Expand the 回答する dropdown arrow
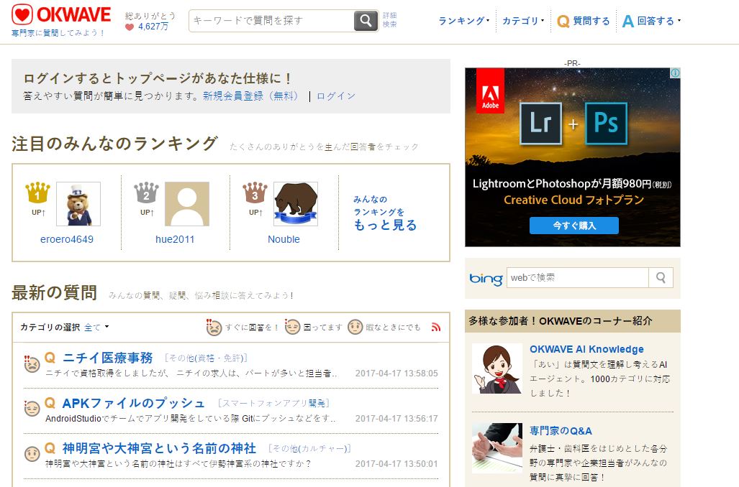The width and height of the screenshot is (739, 487). (x=679, y=21)
